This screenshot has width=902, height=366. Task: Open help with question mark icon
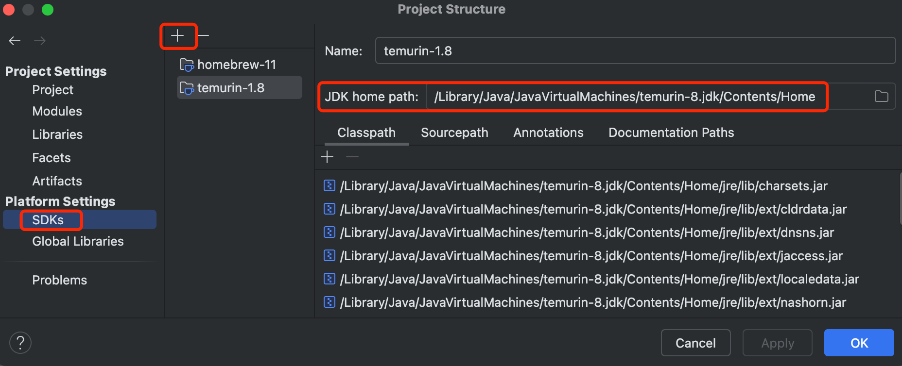click(20, 343)
